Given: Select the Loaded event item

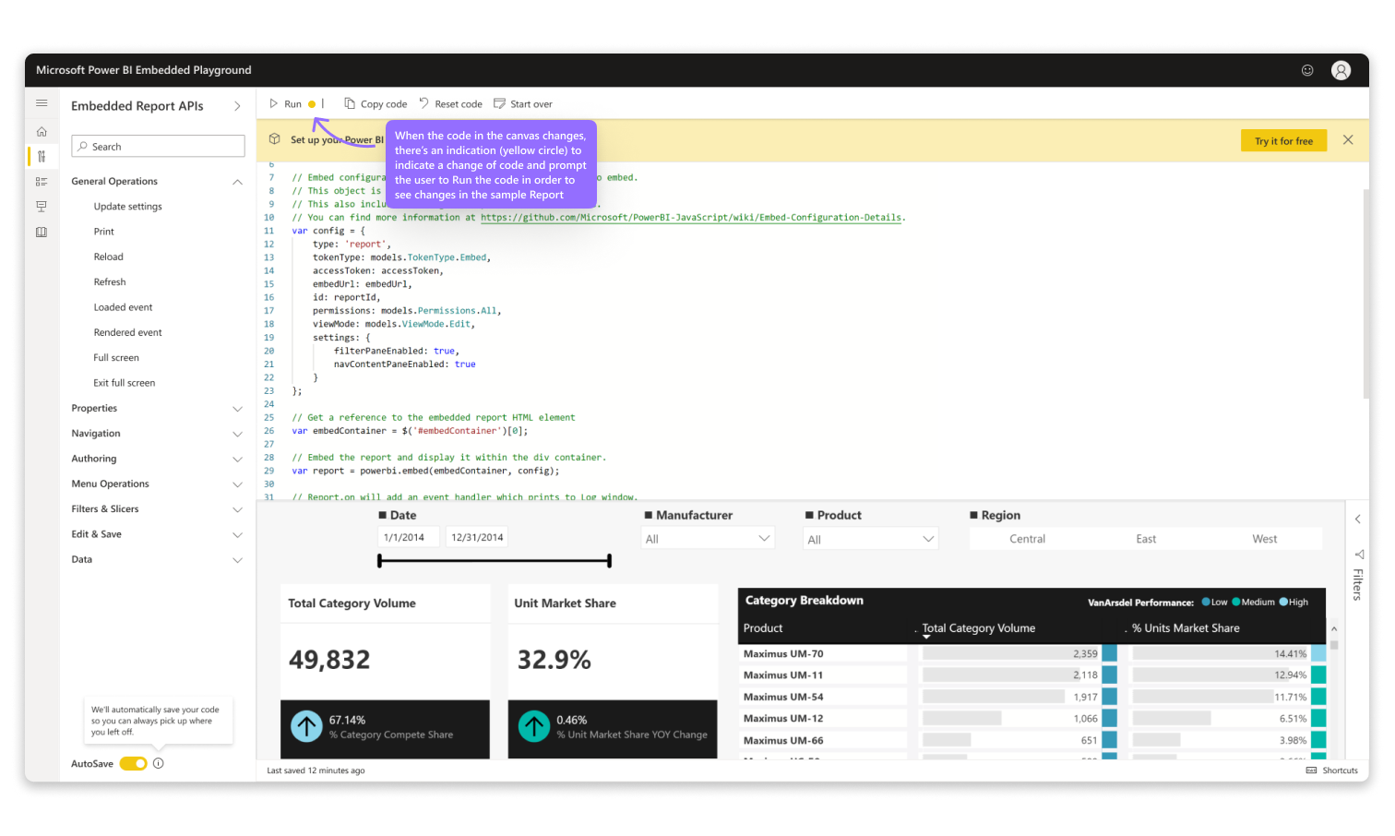Looking at the screenshot, I should point(123,307).
